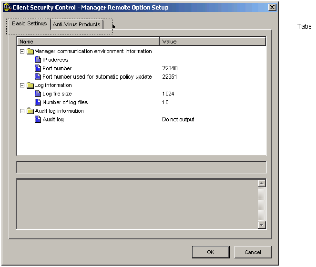Click the description scrollbar track
The width and height of the screenshot is (316, 267).
click(x=262, y=204)
